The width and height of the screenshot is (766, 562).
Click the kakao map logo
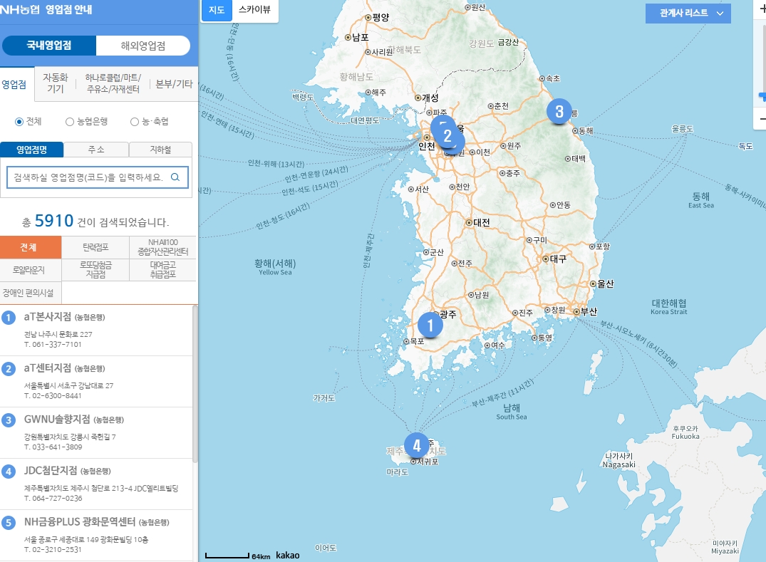tap(288, 555)
